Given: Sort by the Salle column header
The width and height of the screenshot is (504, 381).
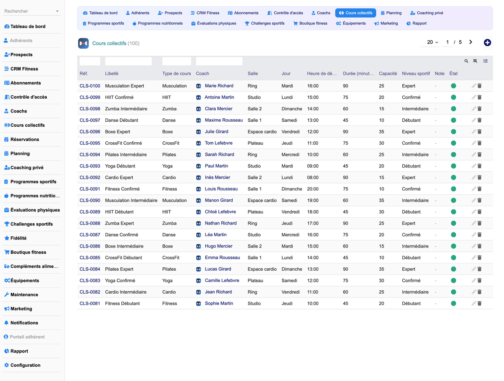Looking at the screenshot, I should [253, 73].
